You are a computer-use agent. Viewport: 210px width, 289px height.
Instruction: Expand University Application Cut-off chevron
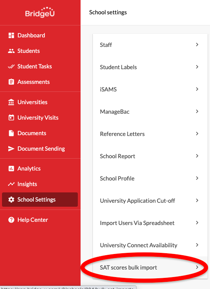[x=197, y=200]
